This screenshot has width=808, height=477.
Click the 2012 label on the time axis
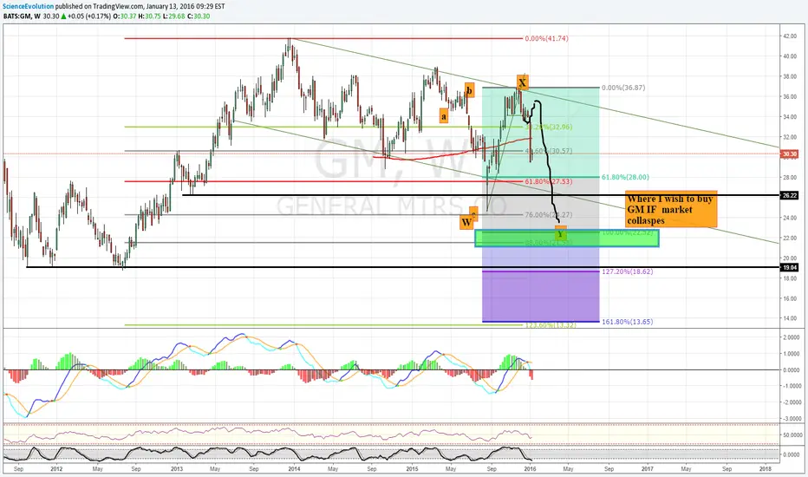point(56,468)
